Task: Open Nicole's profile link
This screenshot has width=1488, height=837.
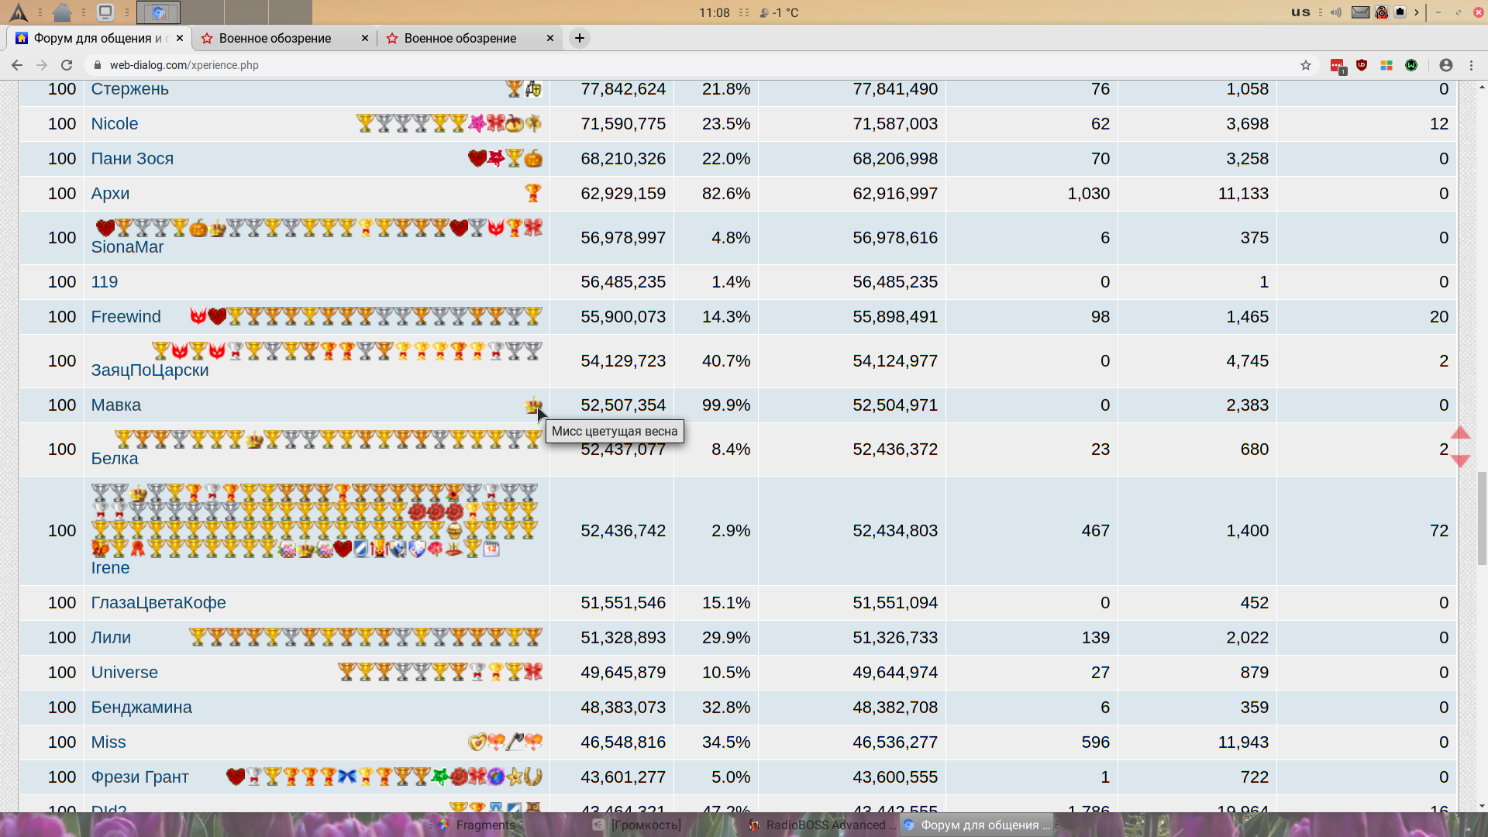Action: pyautogui.click(x=115, y=123)
